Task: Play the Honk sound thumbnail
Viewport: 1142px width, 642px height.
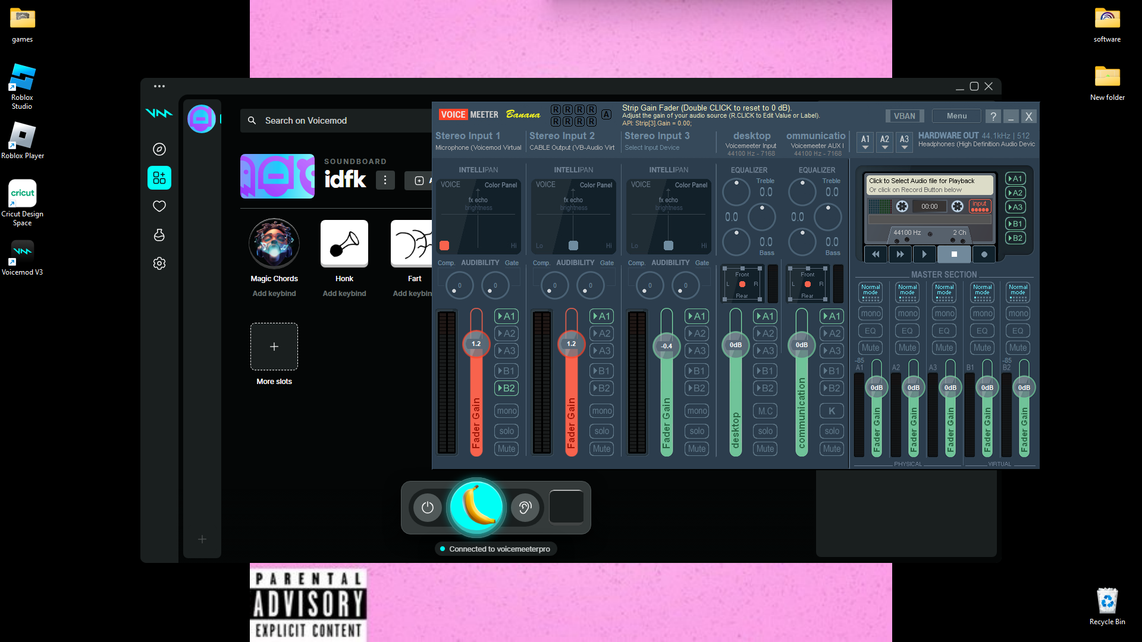Action: (x=344, y=243)
